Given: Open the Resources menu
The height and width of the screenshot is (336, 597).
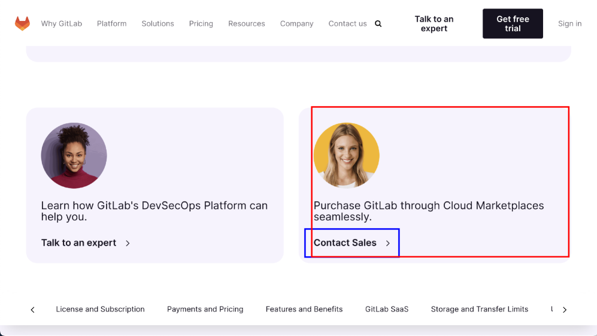Looking at the screenshot, I should 246,23.
